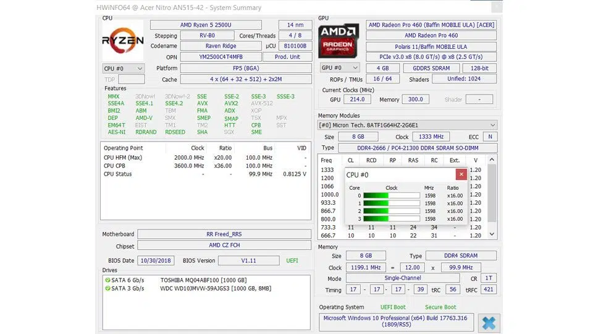
Task: Click the TOSHIBA drive green status icon
Action: pos(107,280)
